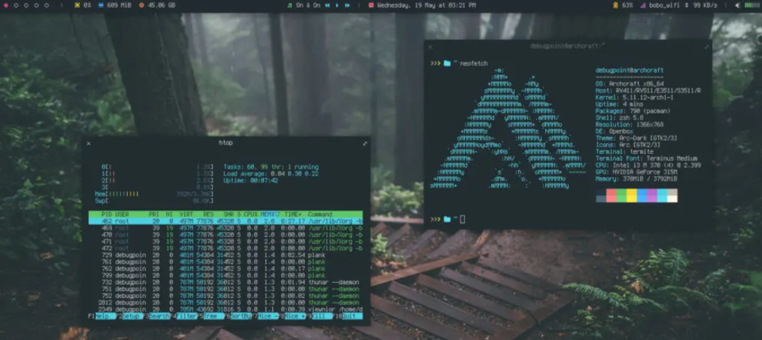The width and height of the screenshot is (762, 340).
Task: Click the network speed arrows icon
Action: point(687,6)
